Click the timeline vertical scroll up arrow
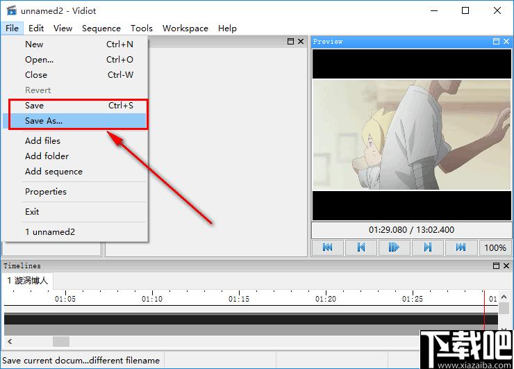514x369 pixels. [504, 297]
